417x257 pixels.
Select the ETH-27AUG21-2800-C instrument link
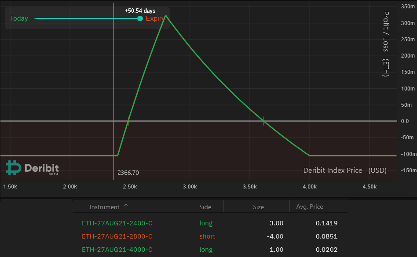coord(117,236)
